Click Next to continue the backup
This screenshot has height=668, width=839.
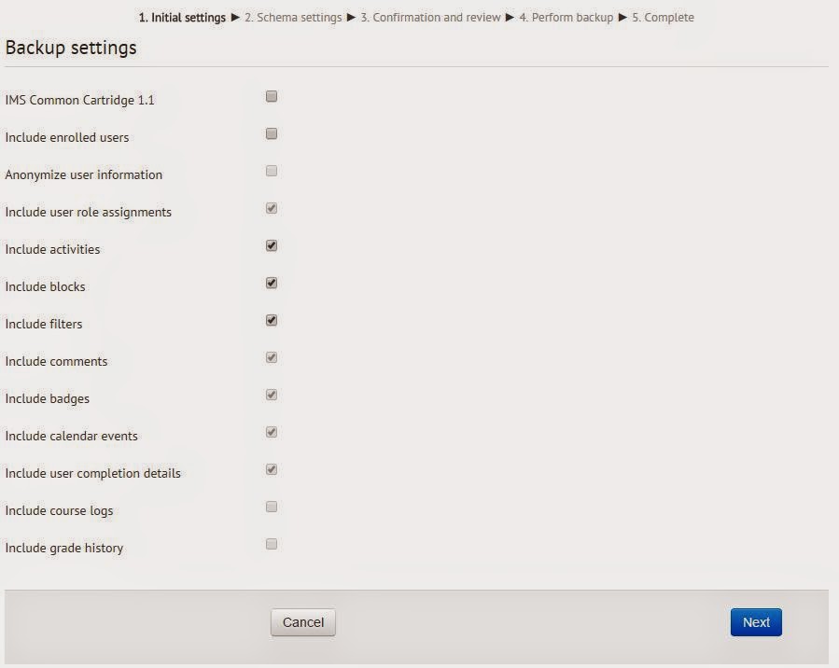(x=755, y=621)
